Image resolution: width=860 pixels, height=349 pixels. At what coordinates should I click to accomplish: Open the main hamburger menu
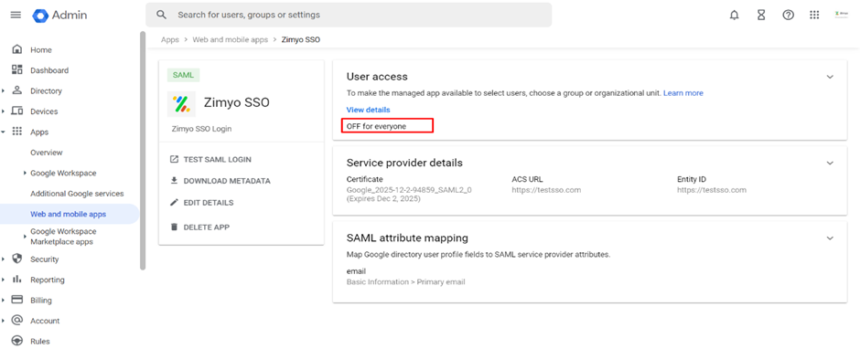[16, 15]
